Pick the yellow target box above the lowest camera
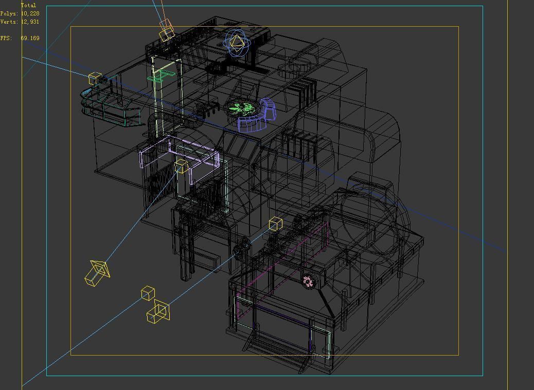The width and height of the screenshot is (534, 390). 148,293
